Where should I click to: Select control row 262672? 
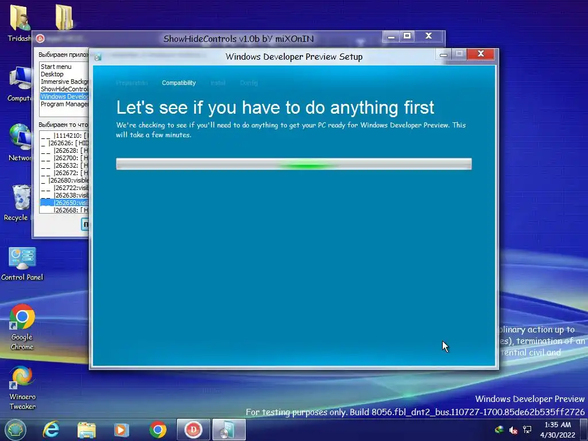pyautogui.click(x=64, y=173)
